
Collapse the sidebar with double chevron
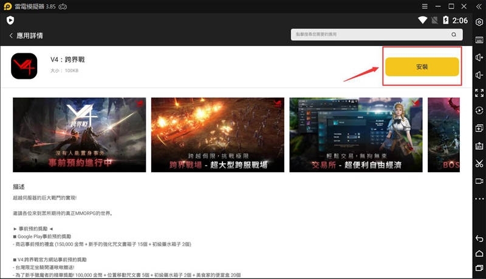[479, 7]
